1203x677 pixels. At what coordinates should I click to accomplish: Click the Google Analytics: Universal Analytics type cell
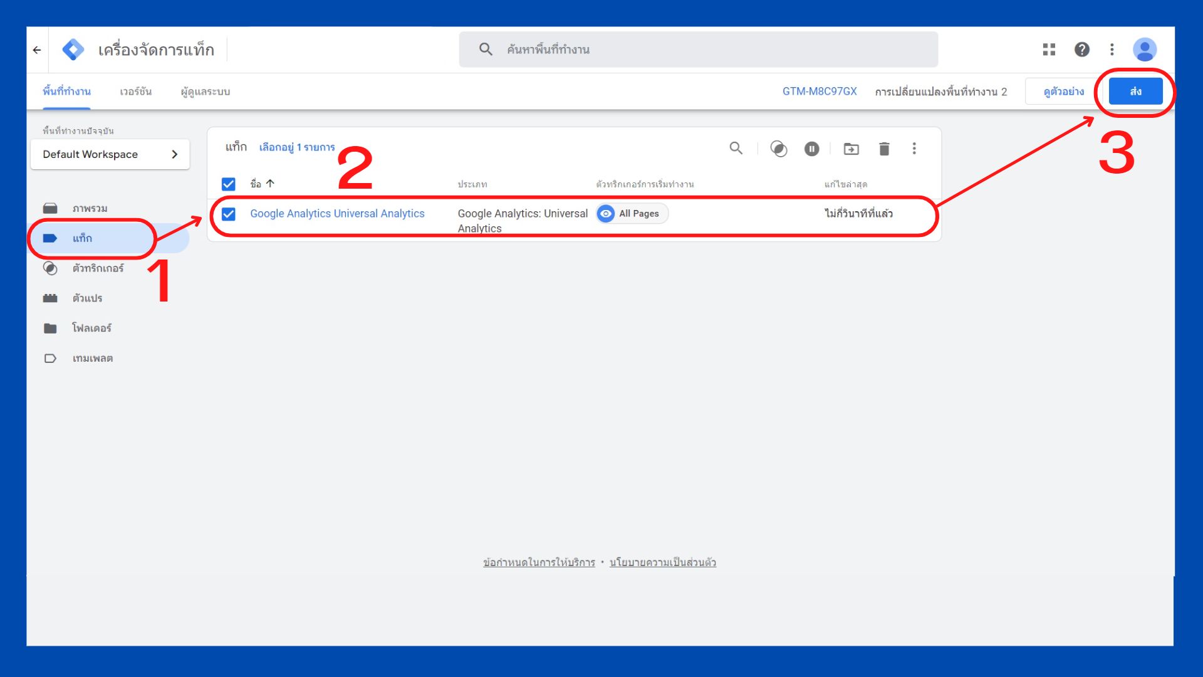coord(523,221)
